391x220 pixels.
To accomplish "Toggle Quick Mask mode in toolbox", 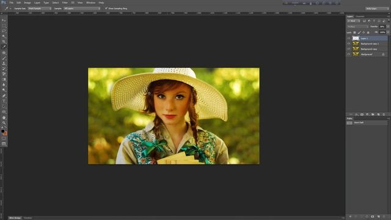I will [4, 139].
